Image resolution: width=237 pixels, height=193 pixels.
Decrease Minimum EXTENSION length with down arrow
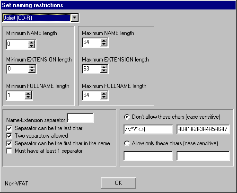tap(32, 70)
